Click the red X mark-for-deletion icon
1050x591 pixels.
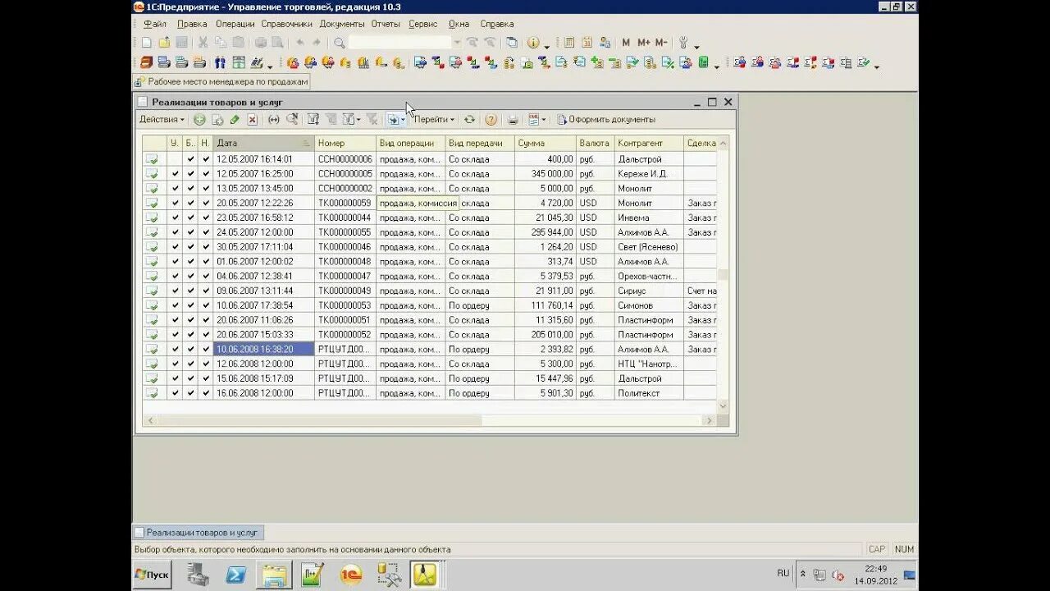pyautogui.click(x=253, y=120)
